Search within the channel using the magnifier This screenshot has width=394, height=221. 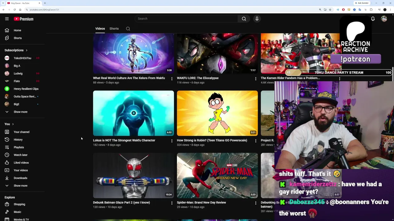[128, 29]
